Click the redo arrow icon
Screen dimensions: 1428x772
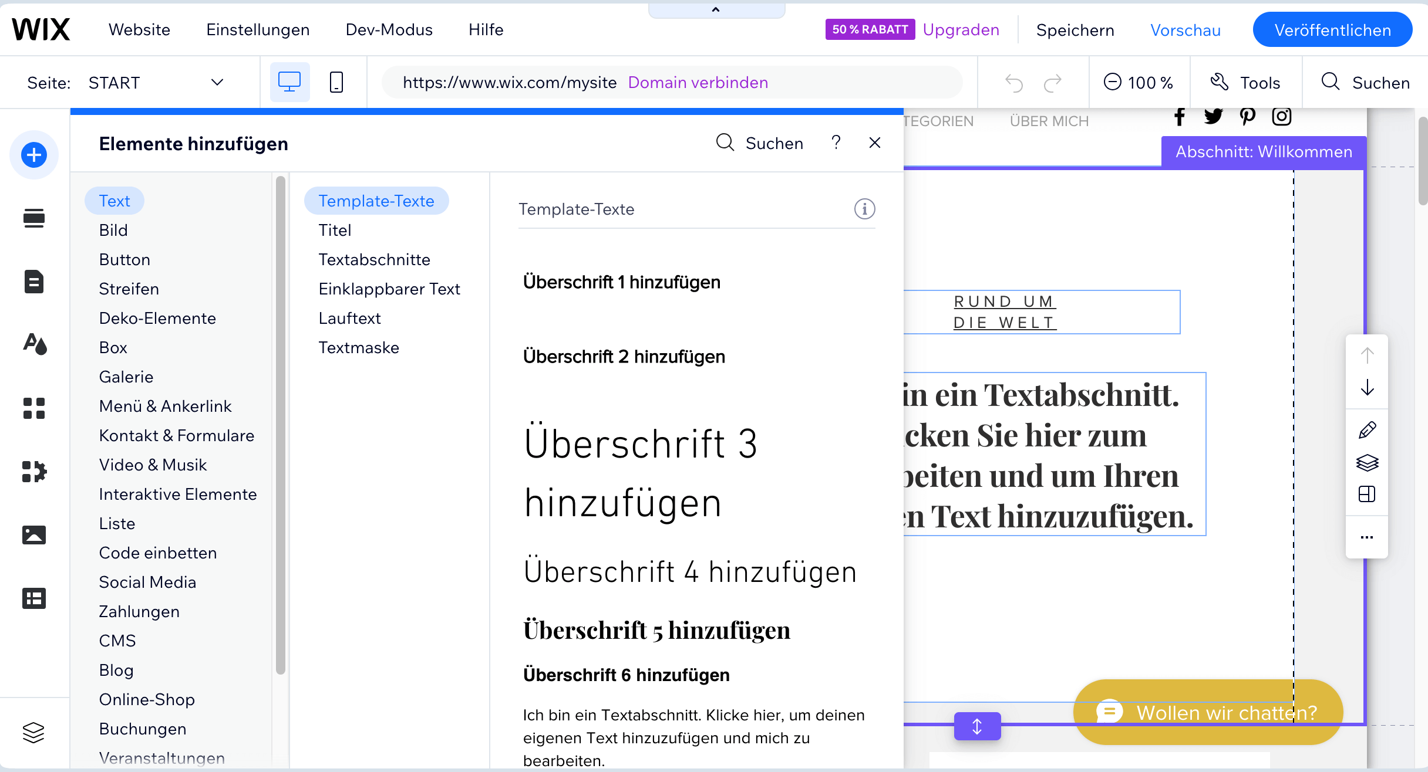click(1053, 83)
